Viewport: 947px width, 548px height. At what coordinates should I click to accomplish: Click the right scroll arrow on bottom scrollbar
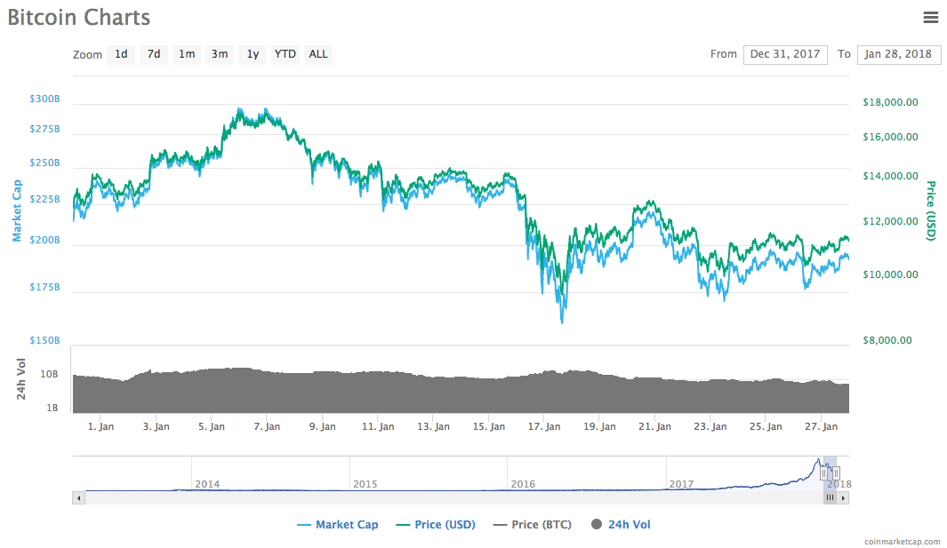point(842,497)
